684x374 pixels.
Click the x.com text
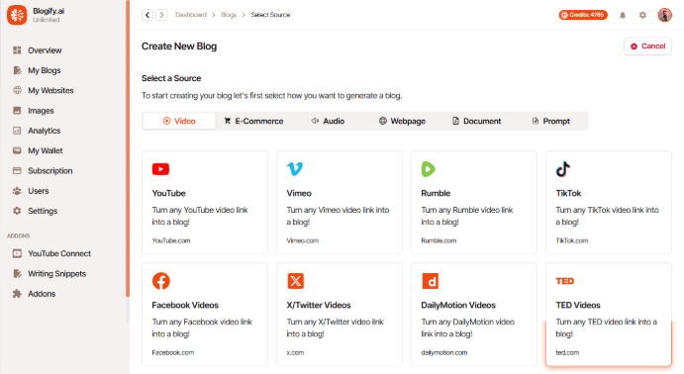tap(295, 352)
